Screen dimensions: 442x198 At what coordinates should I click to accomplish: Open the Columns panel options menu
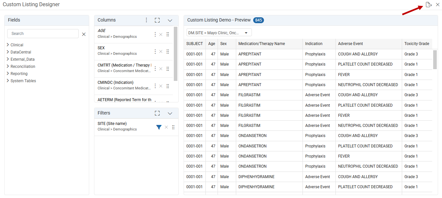(x=146, y=20)
